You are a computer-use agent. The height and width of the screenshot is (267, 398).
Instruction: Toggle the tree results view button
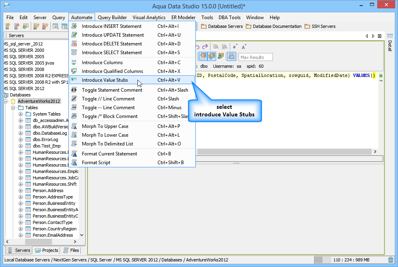tap(212, 57)
